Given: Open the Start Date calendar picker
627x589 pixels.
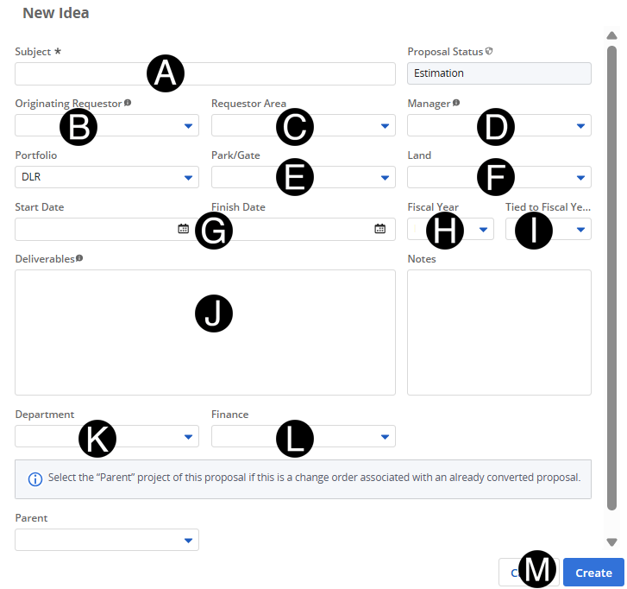Looking at the screenshot, I should 183,229.
